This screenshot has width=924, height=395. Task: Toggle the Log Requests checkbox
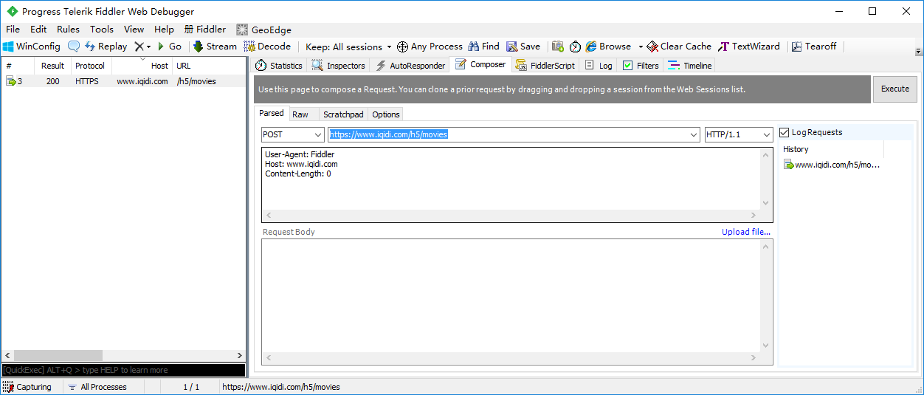785,133
